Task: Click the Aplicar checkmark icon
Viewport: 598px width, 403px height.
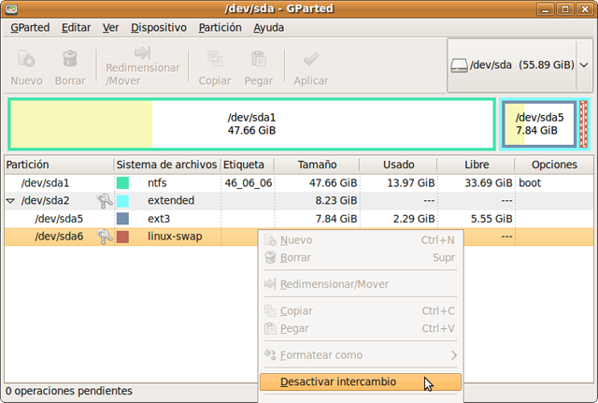Action: click(310, 59)
